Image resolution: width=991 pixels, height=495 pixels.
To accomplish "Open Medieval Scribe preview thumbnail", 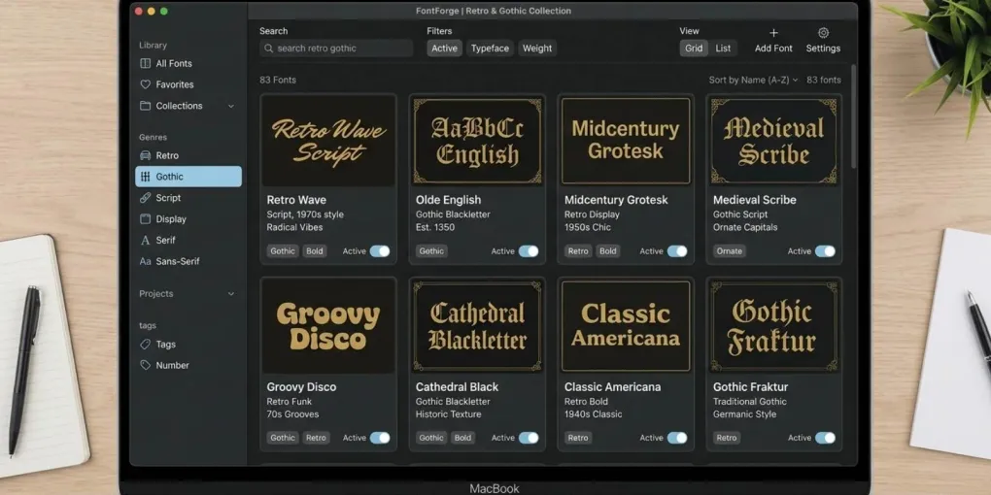I will coord(774,141).
